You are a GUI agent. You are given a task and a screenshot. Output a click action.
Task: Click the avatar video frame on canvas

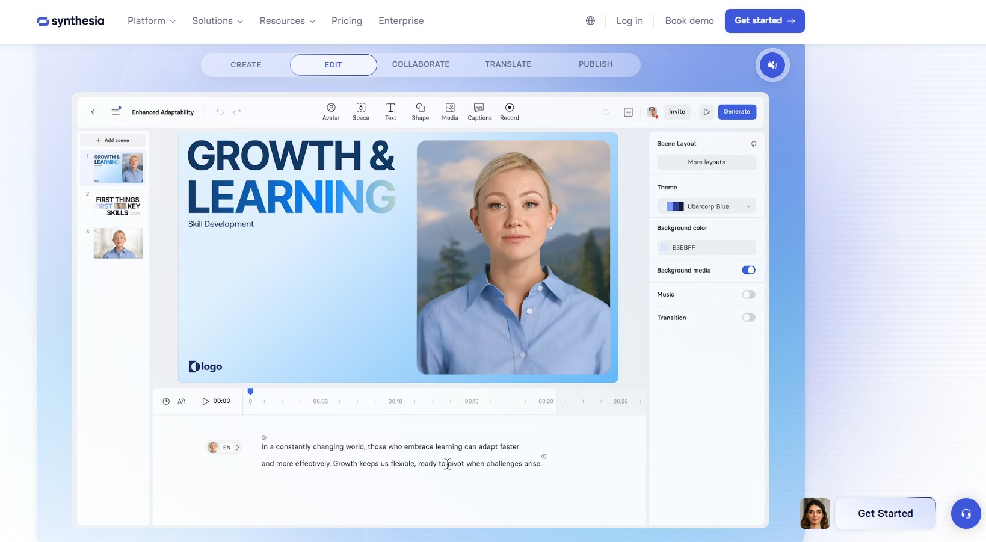[513, 257]
